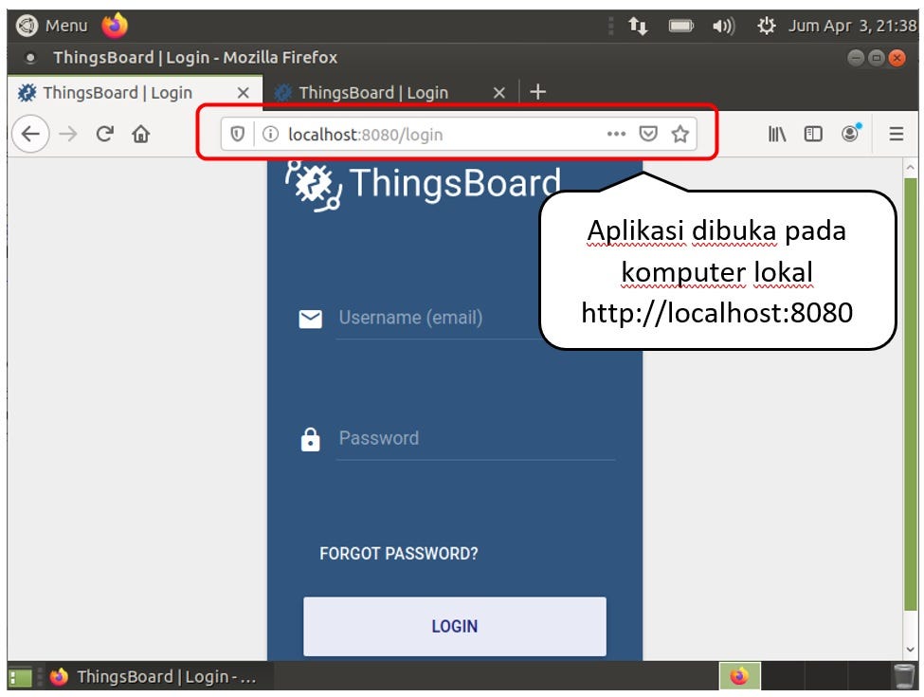Click the ThingsBoard logo
The width and height of the screenshot is (924, 697).
pyautogui.click(x=423, y=185)
